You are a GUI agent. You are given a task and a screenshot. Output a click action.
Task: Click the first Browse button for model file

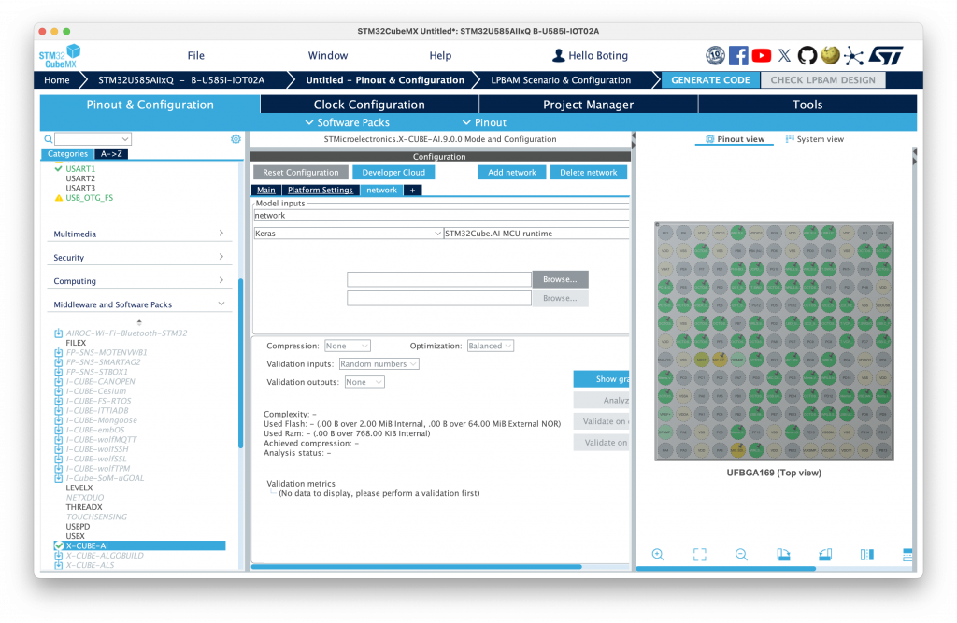pos(561,279)
